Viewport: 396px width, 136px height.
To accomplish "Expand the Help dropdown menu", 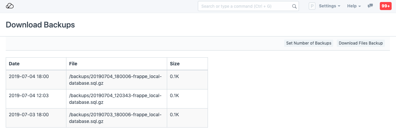I will pos(354,6).
